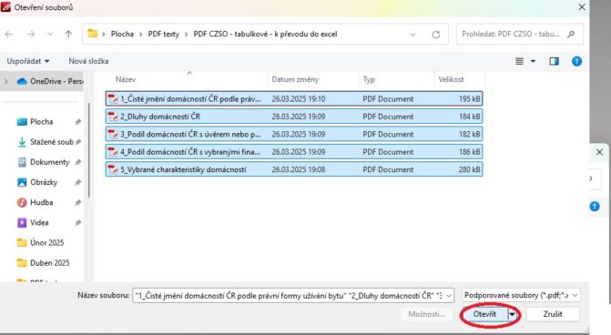Screen dimensions: 611x335
Task: Close the Otevření souborů dialog
Action: 581,7
